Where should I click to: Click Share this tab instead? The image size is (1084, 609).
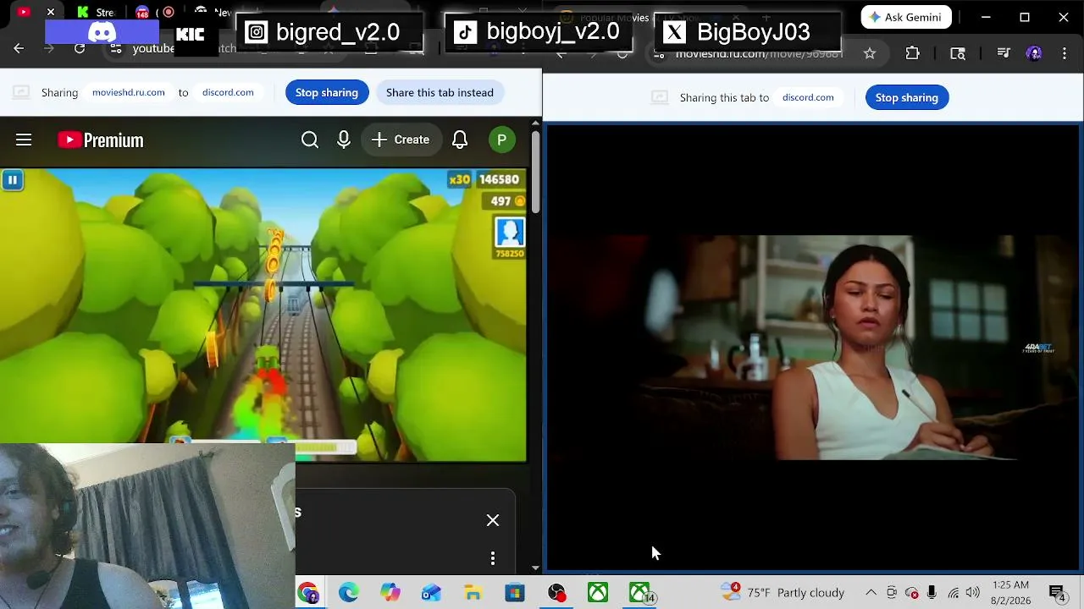click(x=440, y=92)
